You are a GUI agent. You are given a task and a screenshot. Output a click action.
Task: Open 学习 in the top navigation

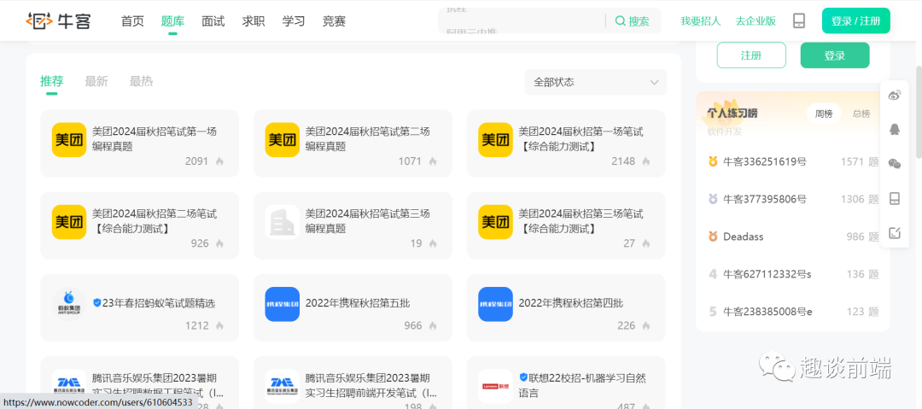point(294,21)
